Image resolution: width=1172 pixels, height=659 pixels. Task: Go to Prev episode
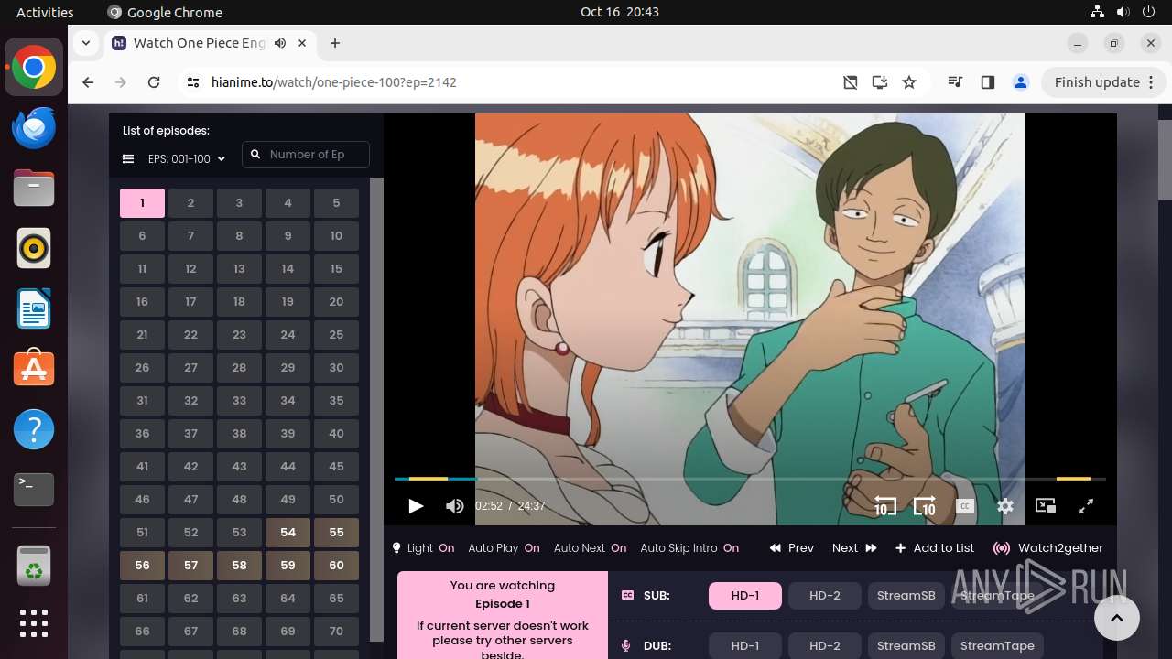click(x=792, y=548)
